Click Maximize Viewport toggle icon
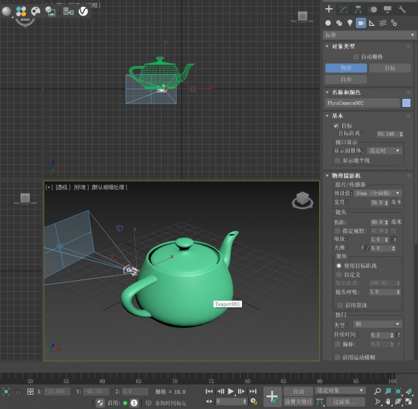418x409 pixels. click(408, 402)
